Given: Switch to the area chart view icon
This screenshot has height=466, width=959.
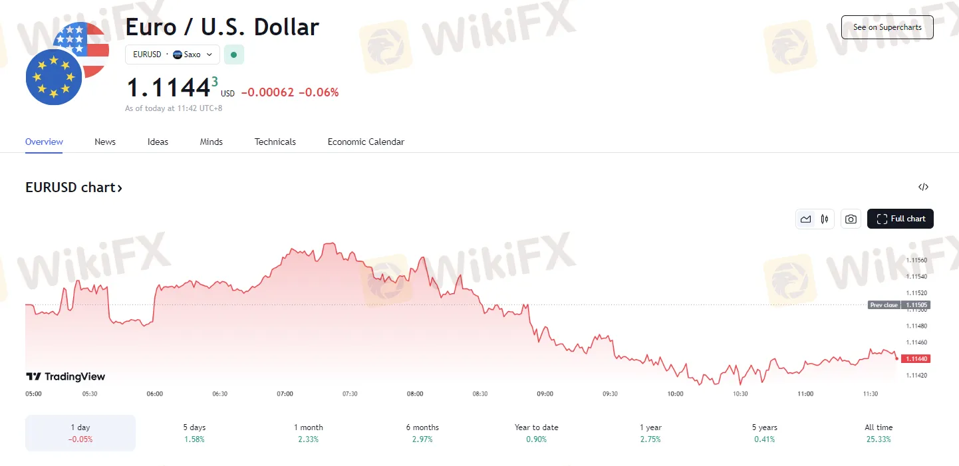Looking at the screenshot, I should (x=806, y=219).
